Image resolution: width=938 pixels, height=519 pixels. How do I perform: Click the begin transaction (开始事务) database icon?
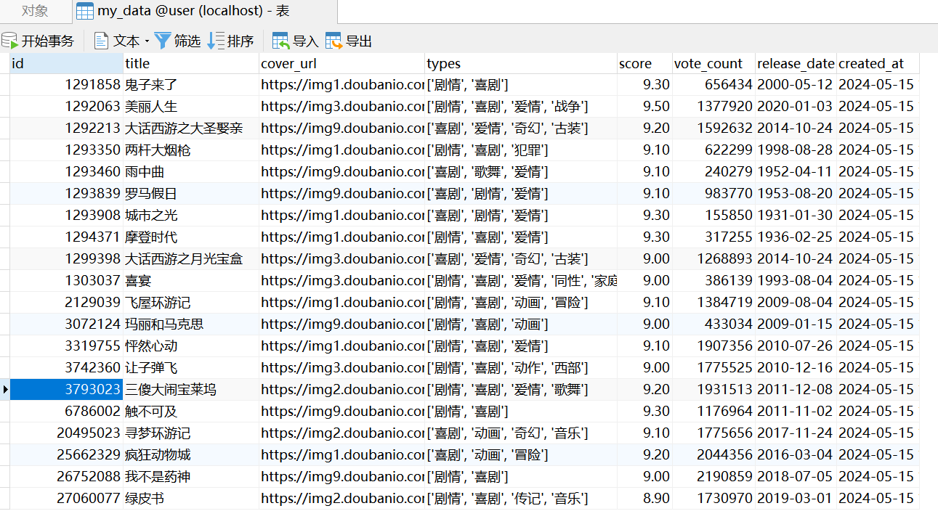click(x=9, y=41)
